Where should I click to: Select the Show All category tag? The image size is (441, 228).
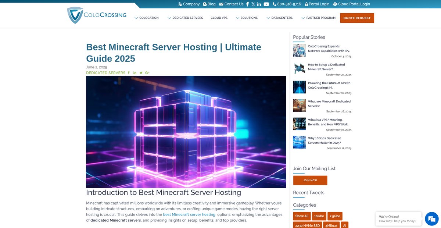pos(302,216)
